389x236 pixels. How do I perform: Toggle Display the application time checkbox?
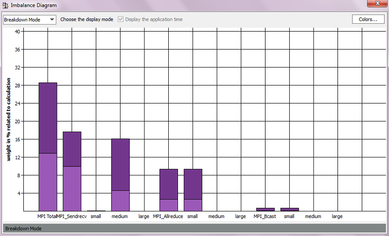pyautogui.click(x=121, y=19)
